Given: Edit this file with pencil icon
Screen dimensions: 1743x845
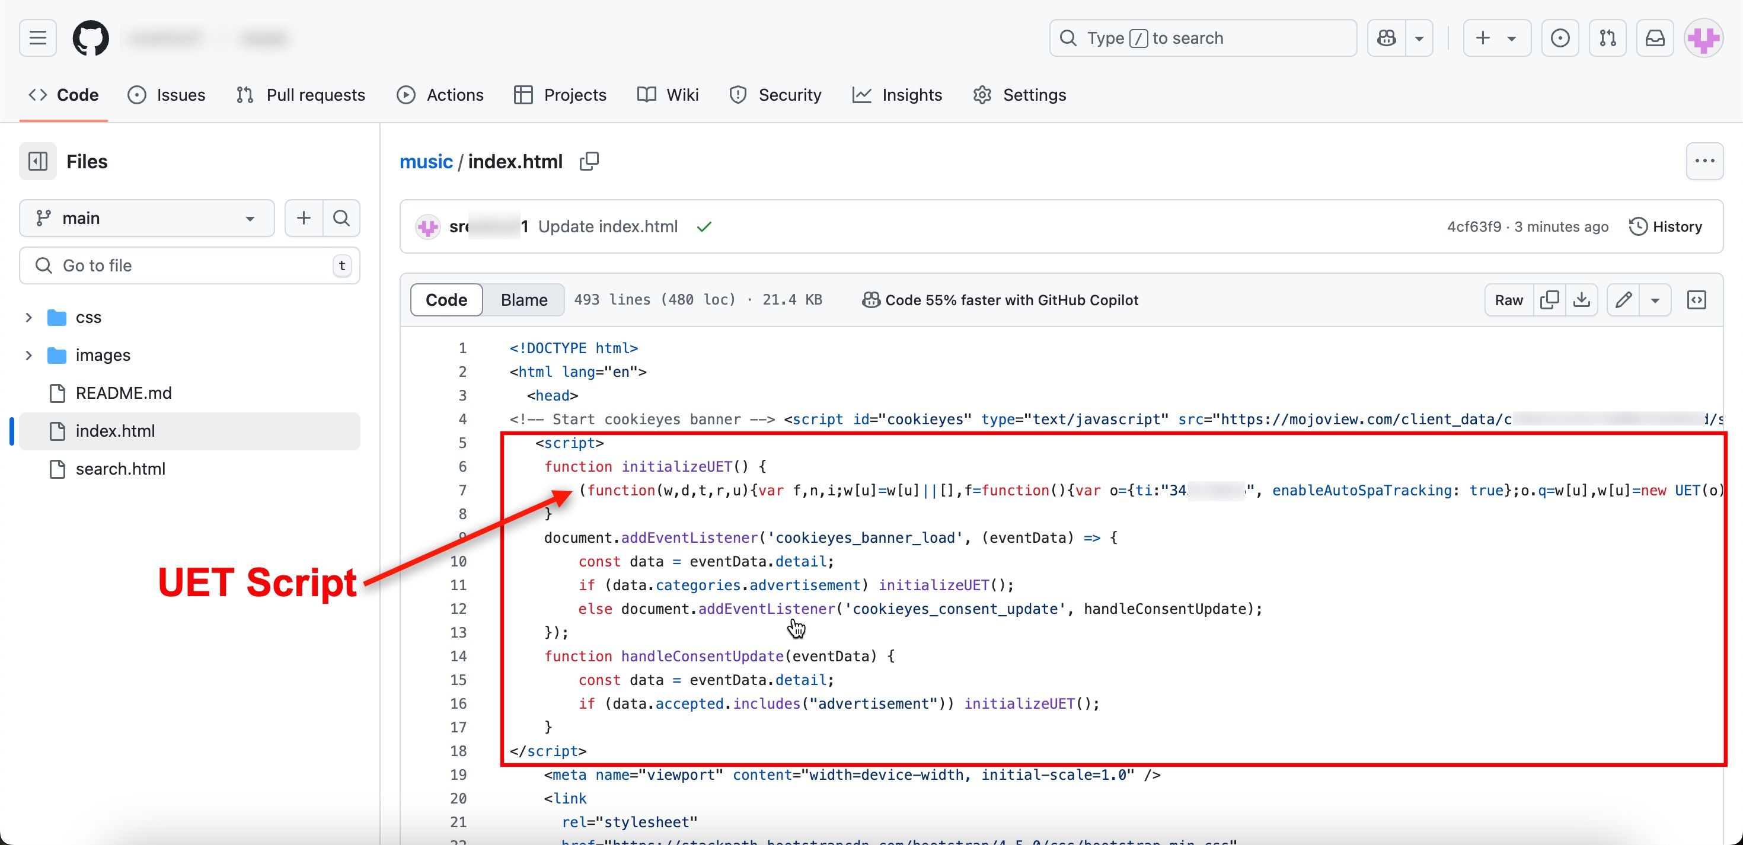Looking at the screenshot, I should (1623, 300).
